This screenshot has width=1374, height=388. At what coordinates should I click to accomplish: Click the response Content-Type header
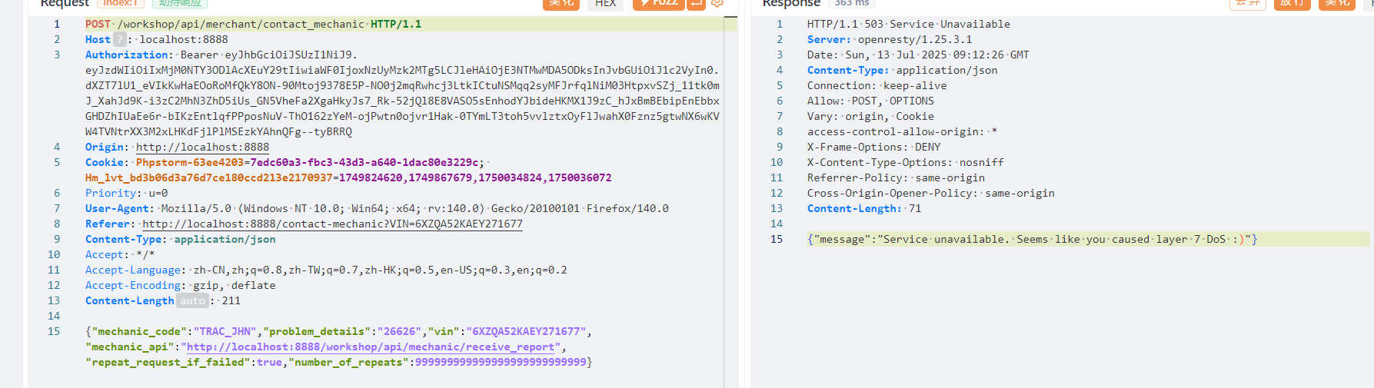pos(903,70)
